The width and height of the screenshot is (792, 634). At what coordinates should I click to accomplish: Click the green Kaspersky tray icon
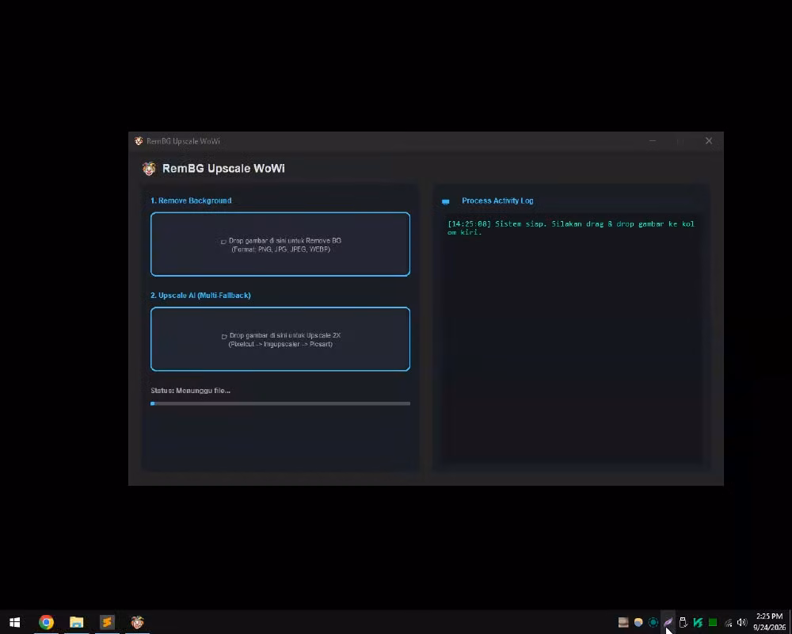pos(698,622)
